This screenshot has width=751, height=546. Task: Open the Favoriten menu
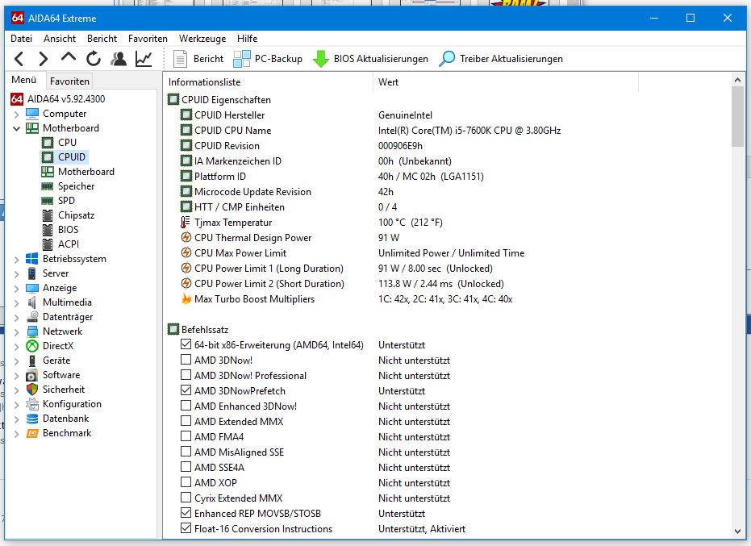148,39
